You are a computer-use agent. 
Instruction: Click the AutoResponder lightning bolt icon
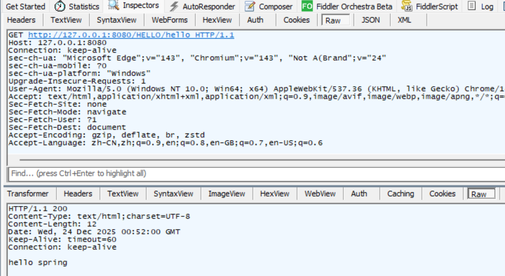(174, 7)
